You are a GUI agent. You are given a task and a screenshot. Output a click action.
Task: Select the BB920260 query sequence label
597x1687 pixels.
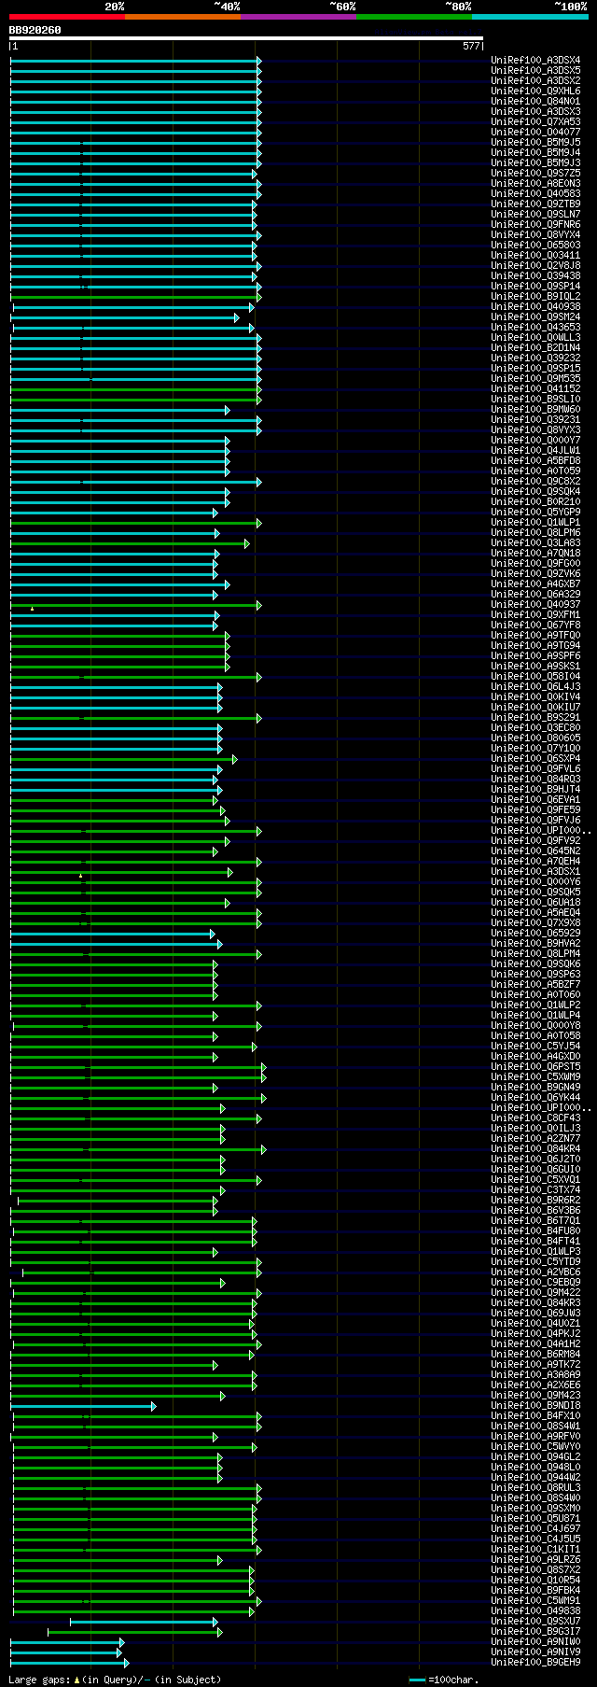click(35, 30)
